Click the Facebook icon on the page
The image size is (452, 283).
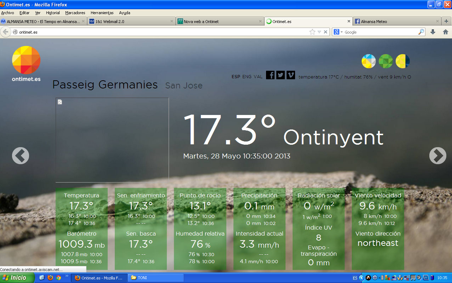(x=270, y=75)
